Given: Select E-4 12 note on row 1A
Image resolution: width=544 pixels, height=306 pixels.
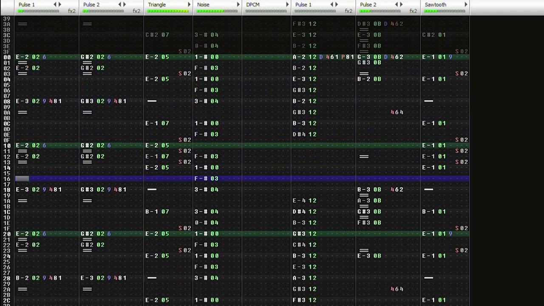Looking at the screenshot, I should click(304, 201).
